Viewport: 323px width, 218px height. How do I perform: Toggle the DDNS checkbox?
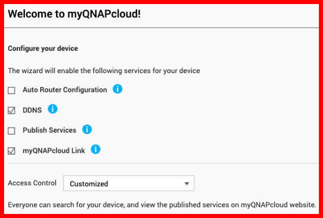click(12, 111)
